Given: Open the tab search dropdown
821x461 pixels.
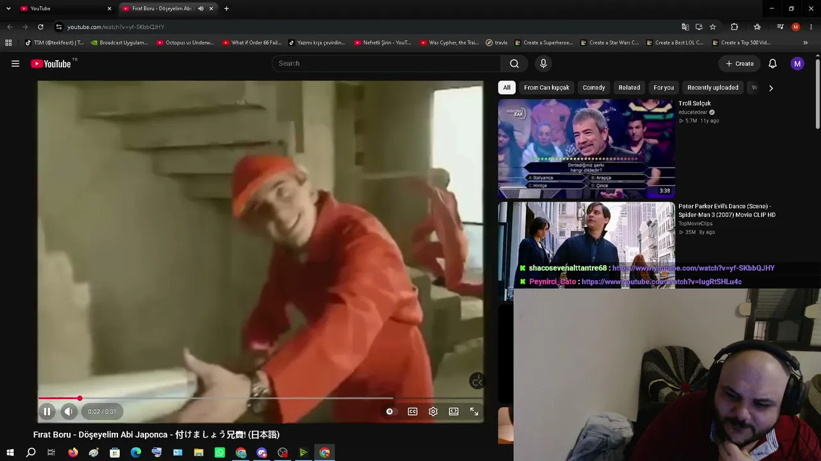Looking at the screenshot, I should (x=8, y=8).
